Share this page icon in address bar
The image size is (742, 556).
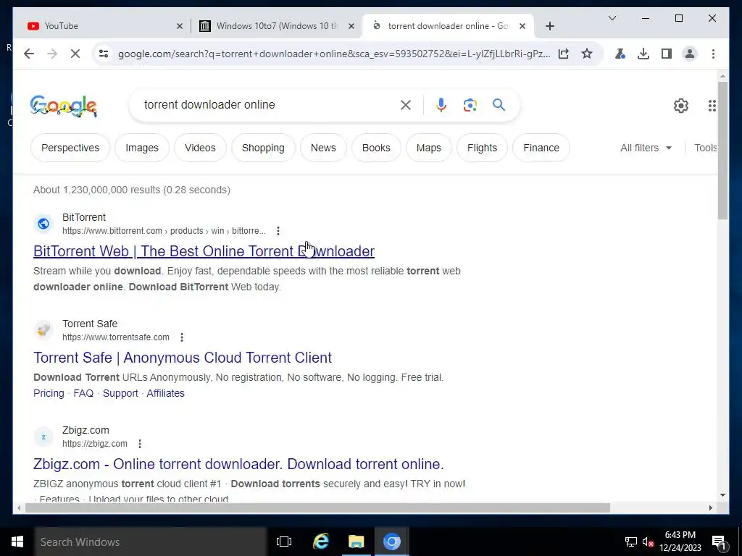click(x=563, y=54)
